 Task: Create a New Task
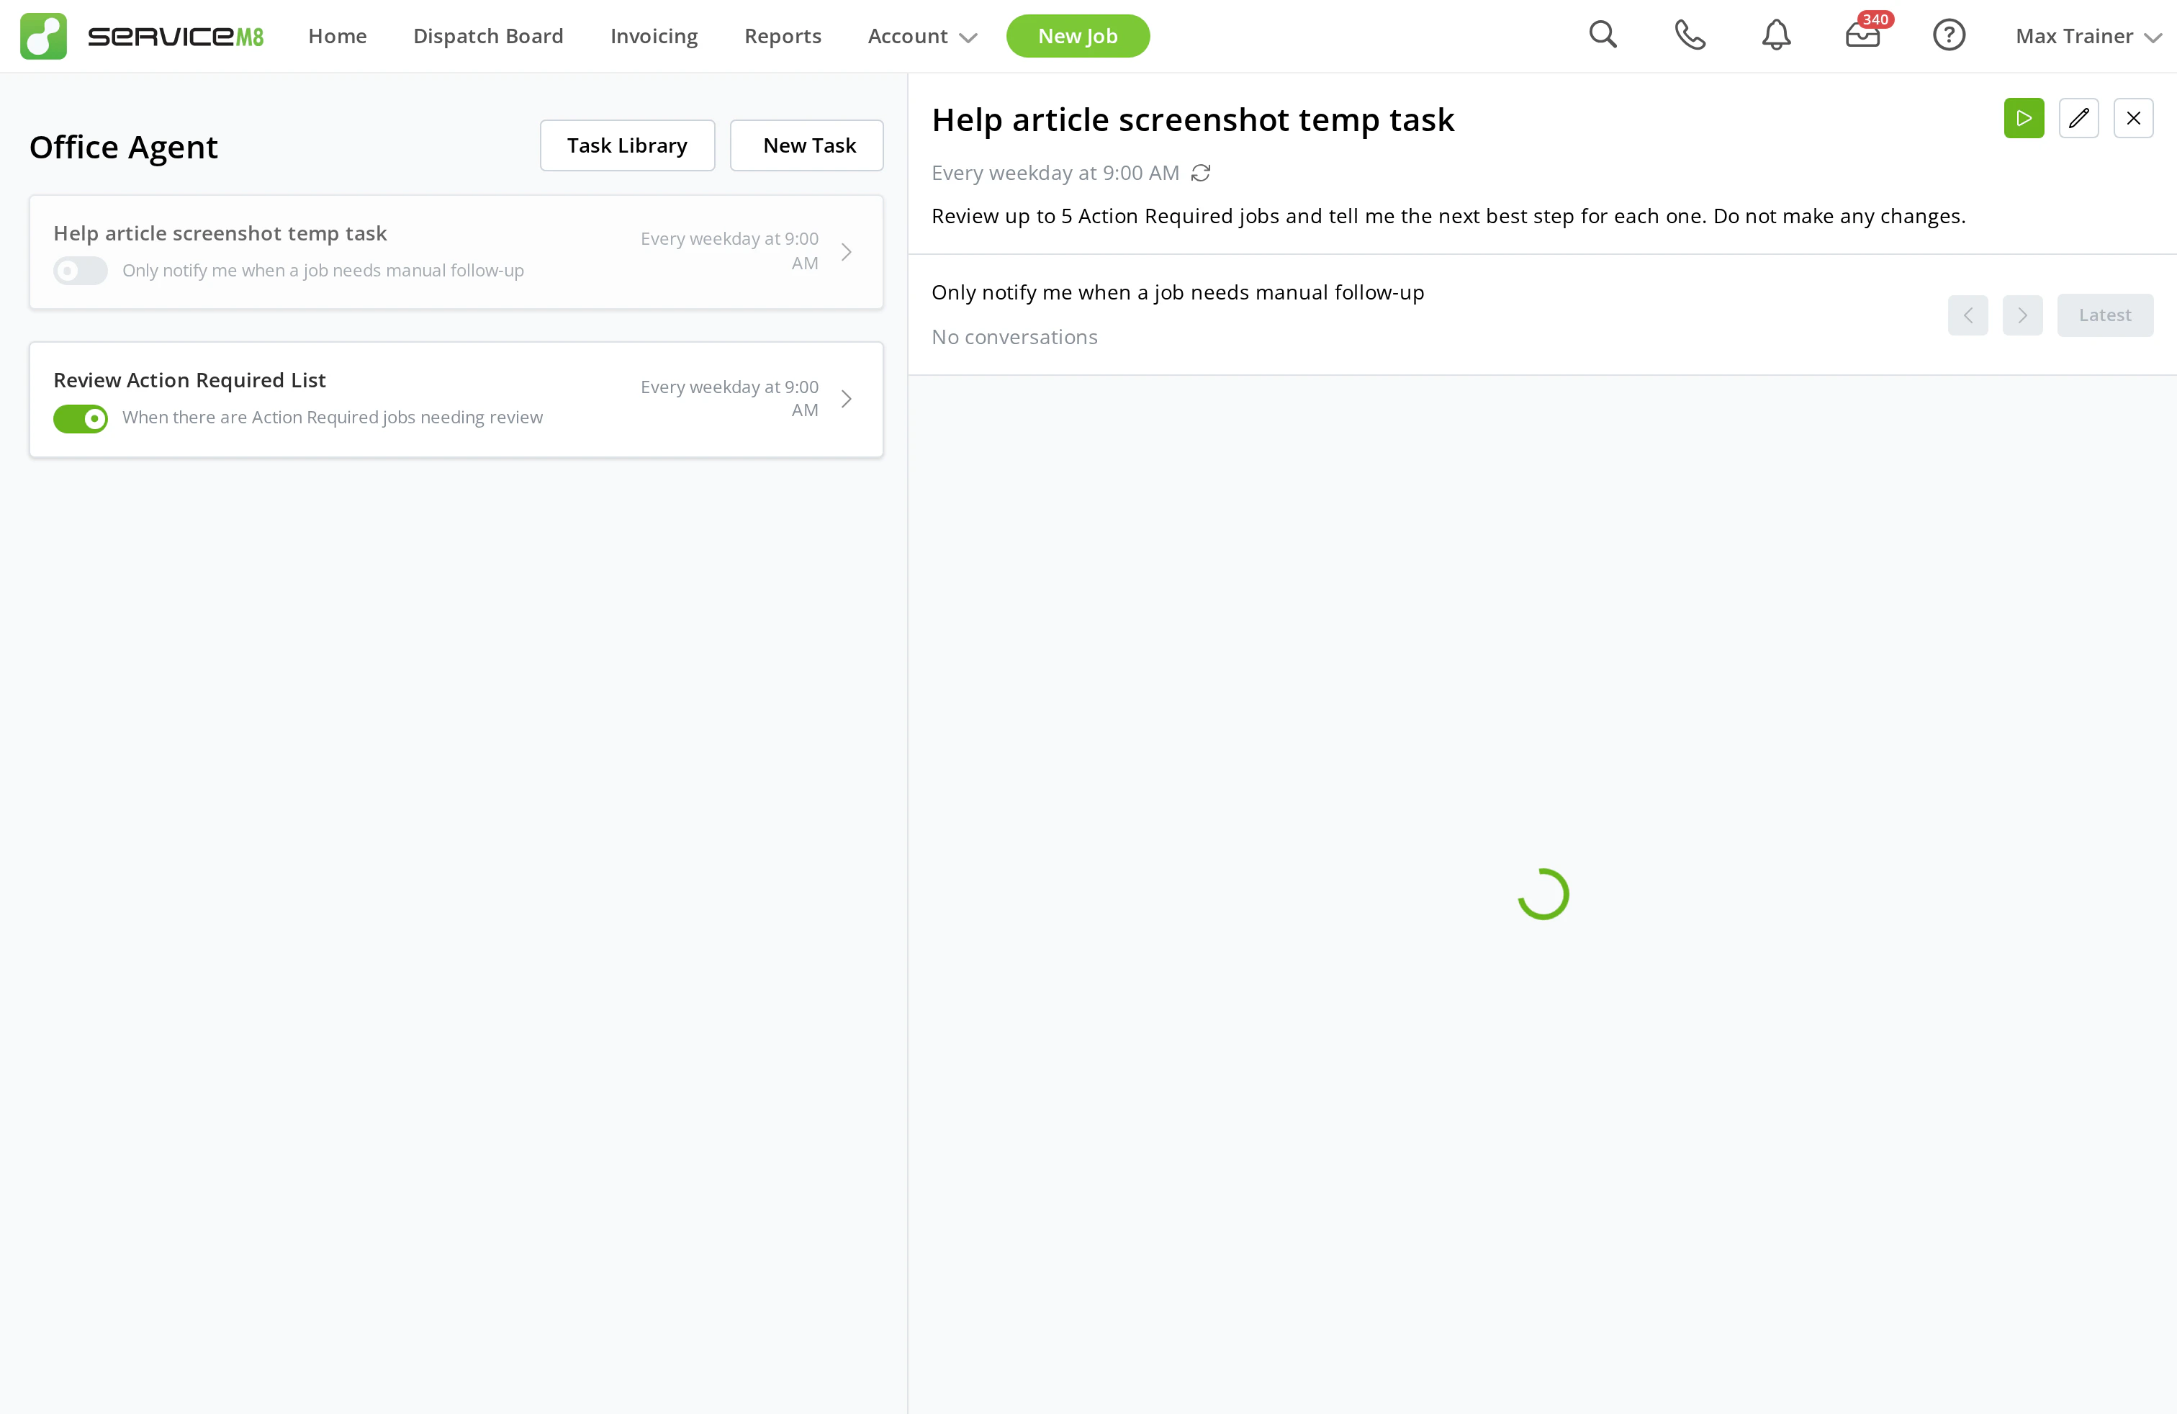pos(807,145)
